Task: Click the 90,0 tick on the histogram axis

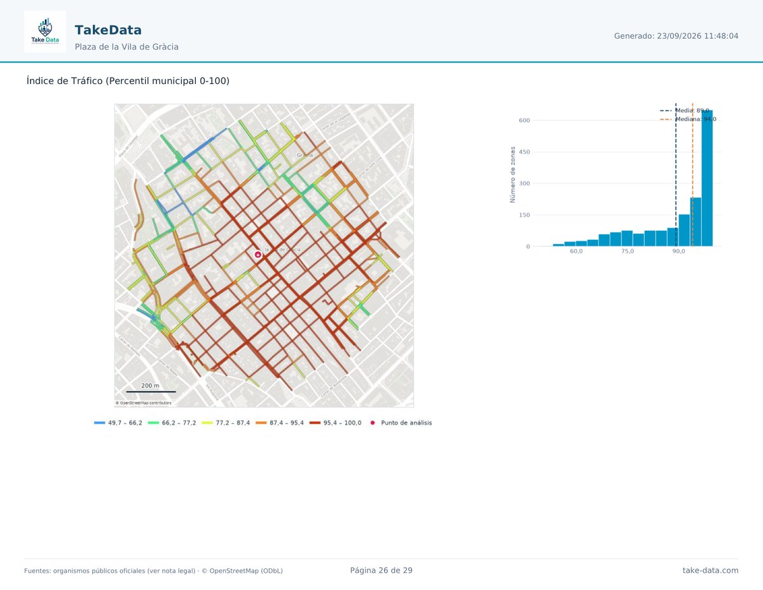Action: point(679,251)
